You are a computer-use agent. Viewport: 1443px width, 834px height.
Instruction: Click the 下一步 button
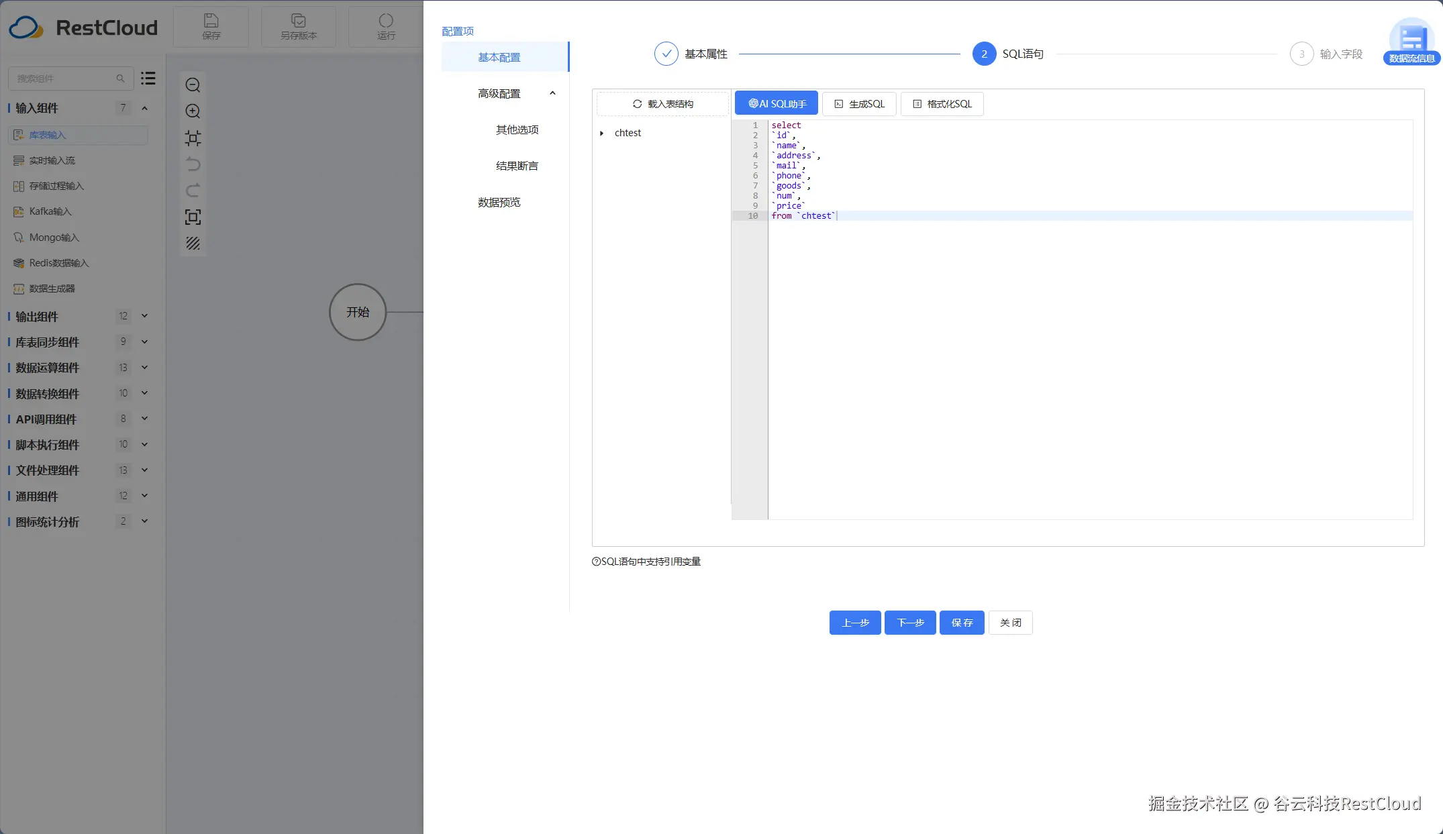click(x=909, y=623)
